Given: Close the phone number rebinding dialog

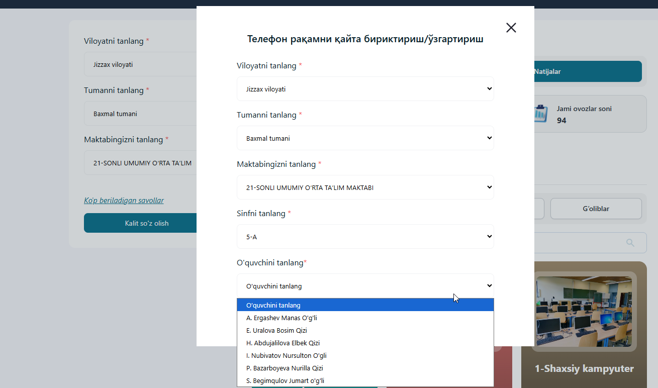Looking at the screenshot, I should tap(511, 28).
